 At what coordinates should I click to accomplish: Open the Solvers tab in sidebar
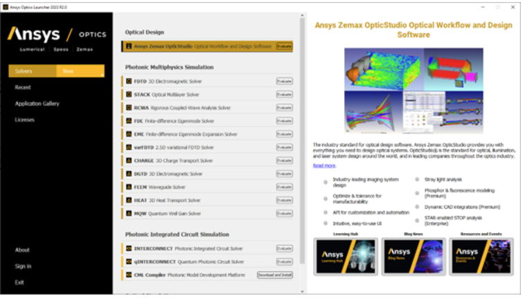[33, 71]
